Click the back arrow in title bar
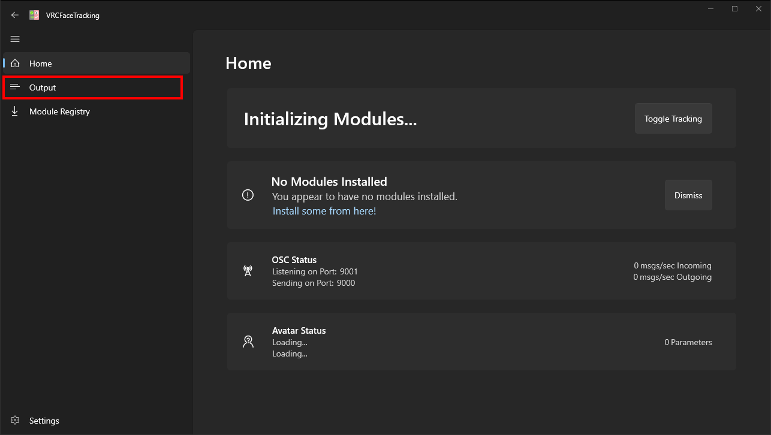Screen dimensions: 771x435 [x=15, y=15]
